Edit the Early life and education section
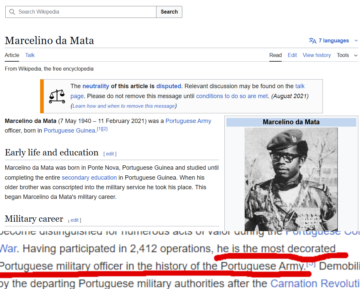 pyautogui.click(x=110, y=154)
